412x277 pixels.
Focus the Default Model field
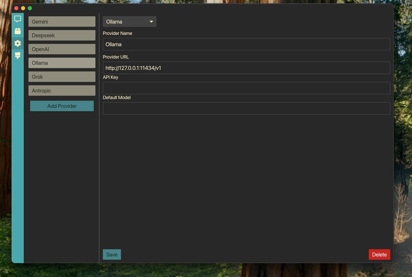247,108
